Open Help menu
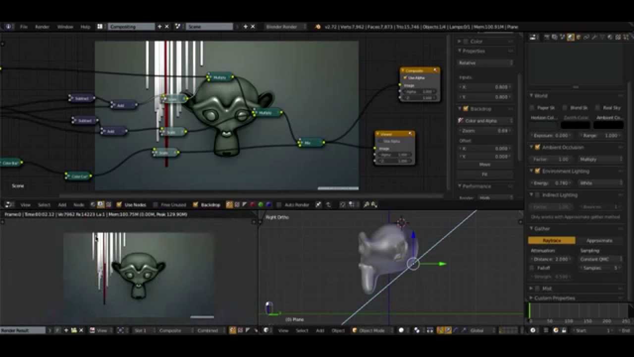Viewport: 634px width, 357px height. pyautogui.click(x=85, y=26)
